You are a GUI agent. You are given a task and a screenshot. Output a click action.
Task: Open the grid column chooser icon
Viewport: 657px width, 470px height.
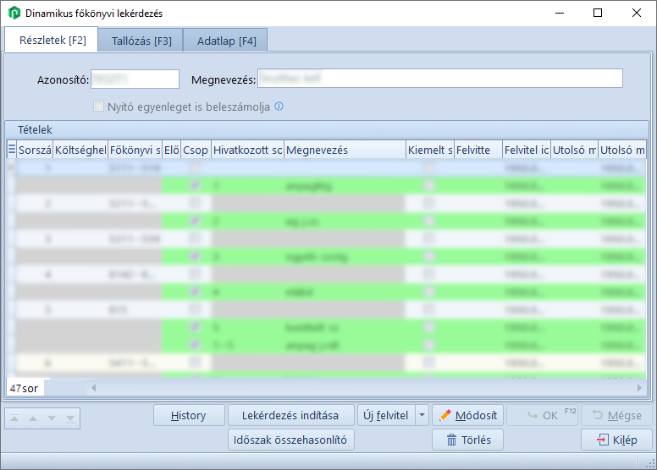tap(12, 150)
